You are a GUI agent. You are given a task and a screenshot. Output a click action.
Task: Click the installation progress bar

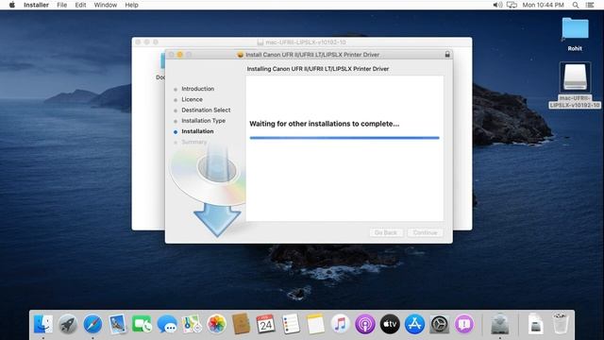(344, 138)
